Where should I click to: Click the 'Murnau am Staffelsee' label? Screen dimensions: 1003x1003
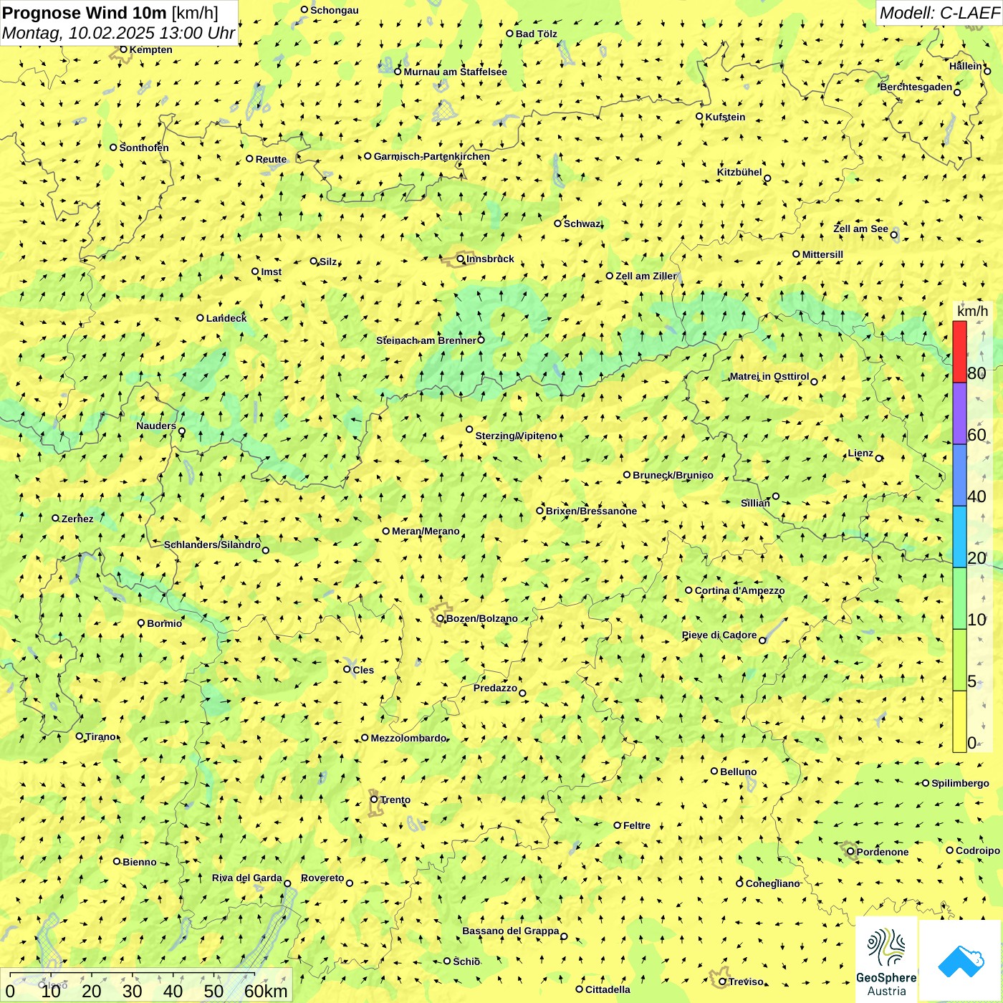455,72
